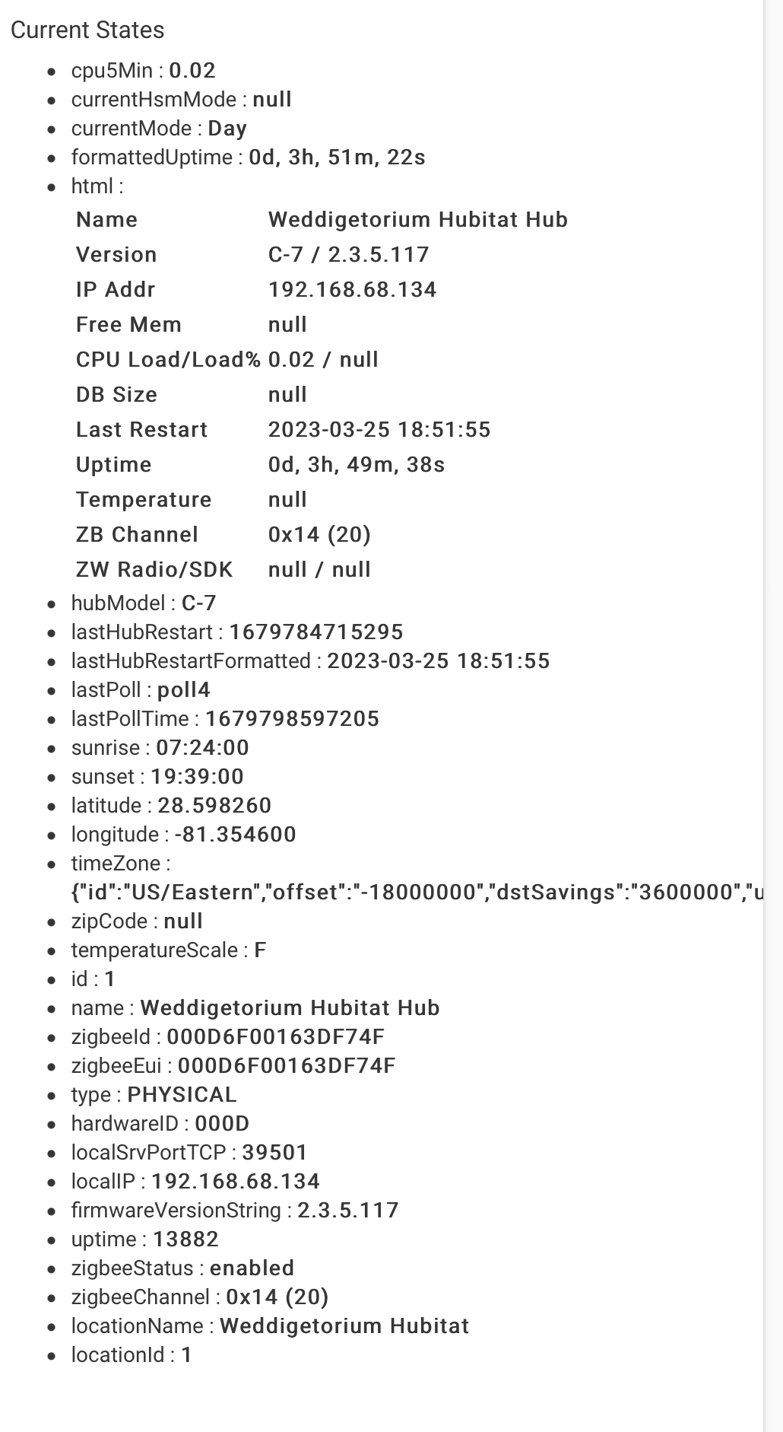Screen dimensions: 783x1432
Task: Click the ZB Channel 0x14 (20) cell
Action: (x=319, y=535)
